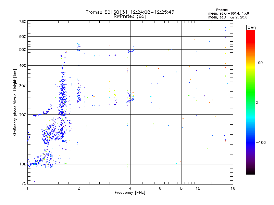
Task: Click the x-axis tick label "4"
Action: (130, 188)
